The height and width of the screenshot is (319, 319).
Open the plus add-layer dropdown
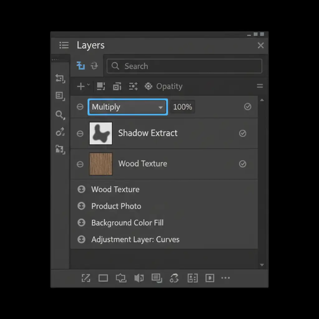[x=83, y=86]
